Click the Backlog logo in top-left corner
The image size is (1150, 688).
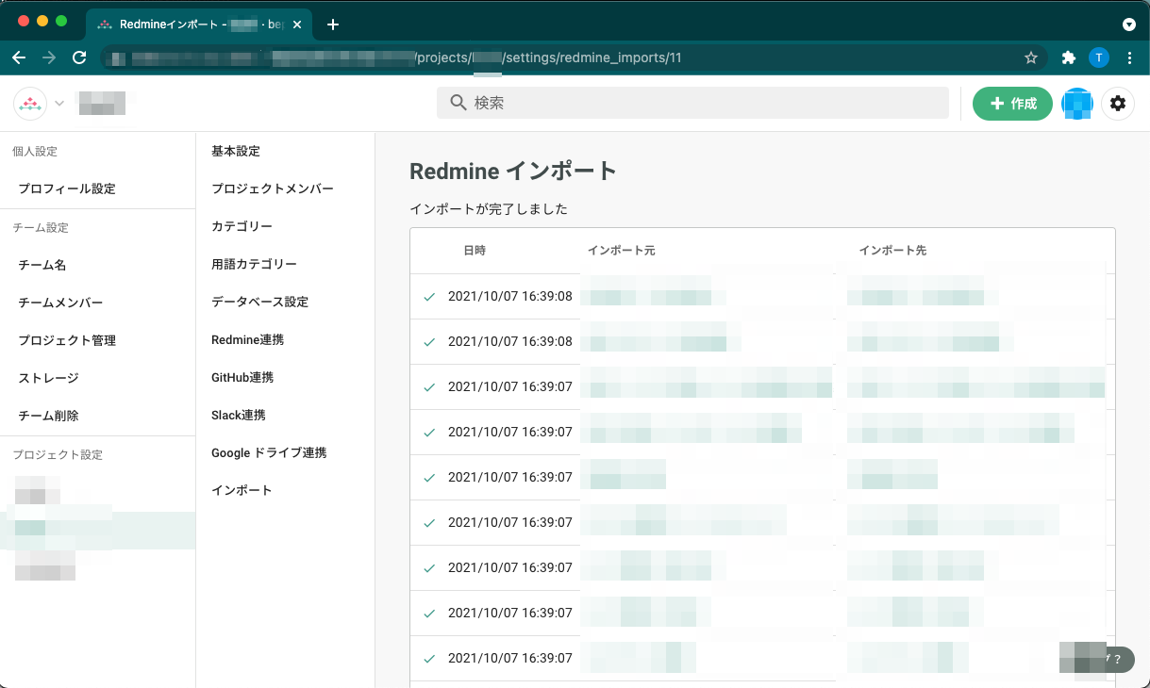pos(28,103)
